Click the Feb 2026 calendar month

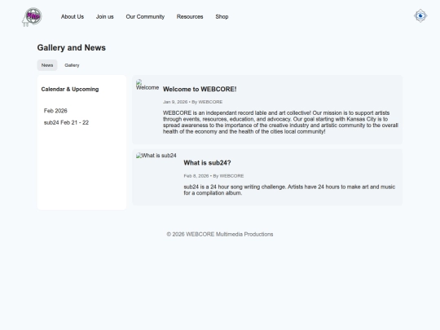pyautogui.click(x=55, y=111)
